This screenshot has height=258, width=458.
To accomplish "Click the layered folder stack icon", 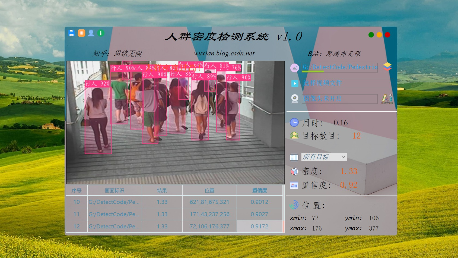I will (x=387, y=67).
